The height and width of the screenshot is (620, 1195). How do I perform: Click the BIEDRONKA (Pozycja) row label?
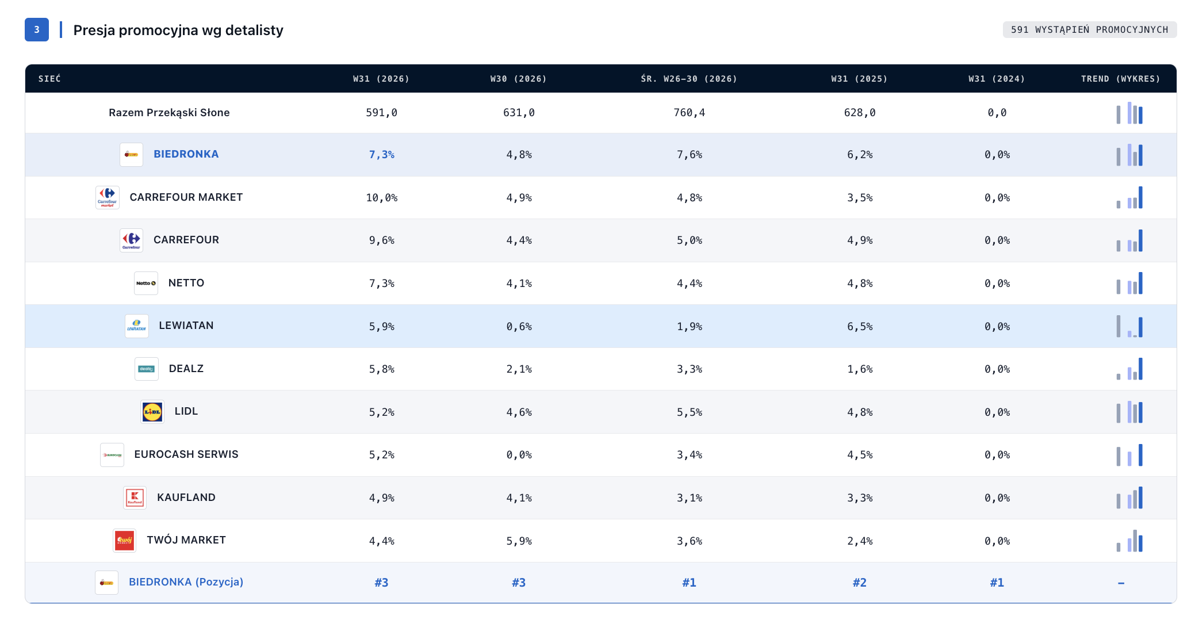[x=186, y=582]
